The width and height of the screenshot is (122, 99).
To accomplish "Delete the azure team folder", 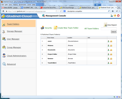I will pyautogui.click(x=111, y=41).
